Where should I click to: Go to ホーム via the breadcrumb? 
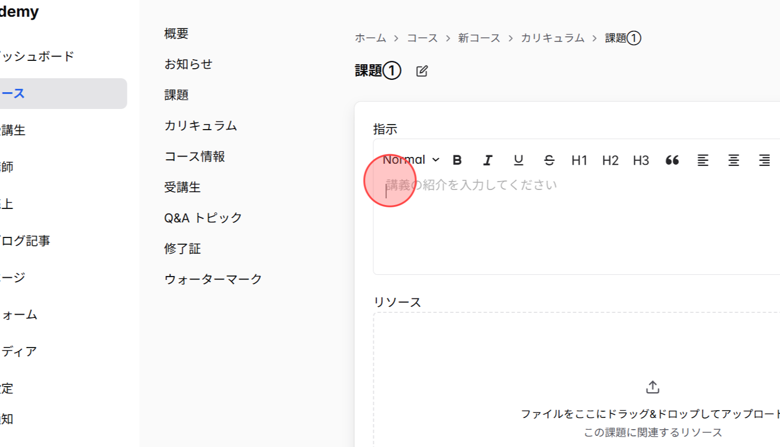pos(370,37)
